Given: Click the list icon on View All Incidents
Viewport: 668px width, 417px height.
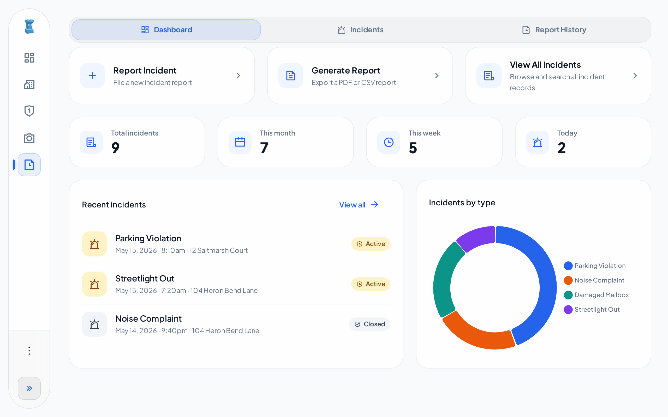Looking at the screenshot, I should point(489,76).
